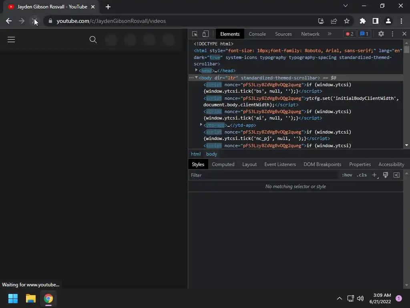Viewport: 410px width, 308px height.
Task: Select script line with tick 'ai'
Action: (277, 115)
